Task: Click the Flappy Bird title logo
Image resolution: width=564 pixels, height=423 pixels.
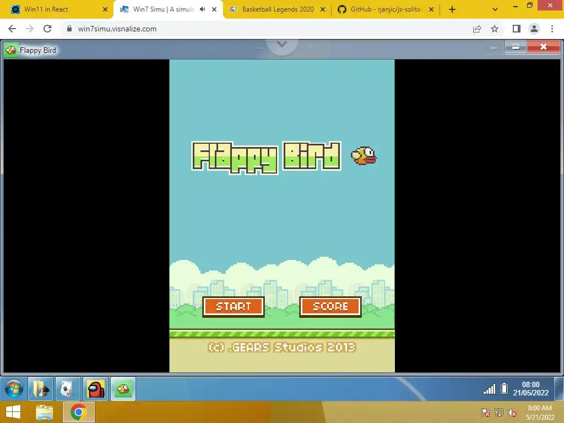Action: coord(267,158)
